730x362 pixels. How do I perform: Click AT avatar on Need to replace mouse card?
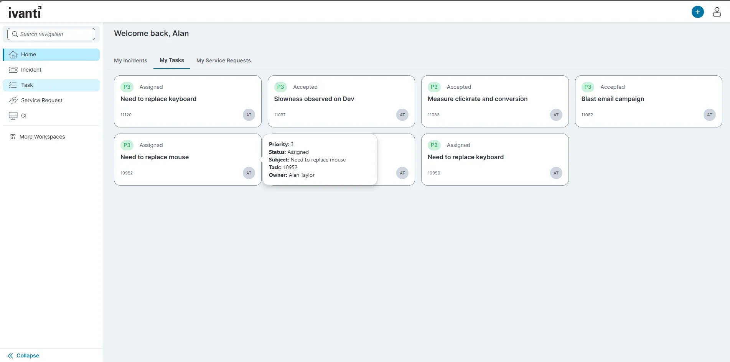tap(249, 173)
